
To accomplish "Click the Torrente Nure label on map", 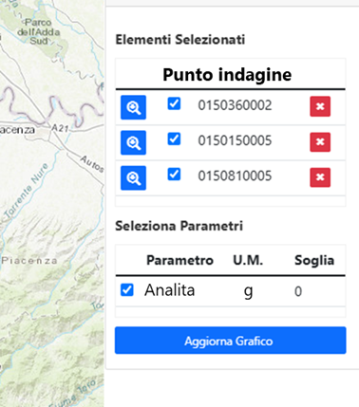I will click(x=27, y=192).
